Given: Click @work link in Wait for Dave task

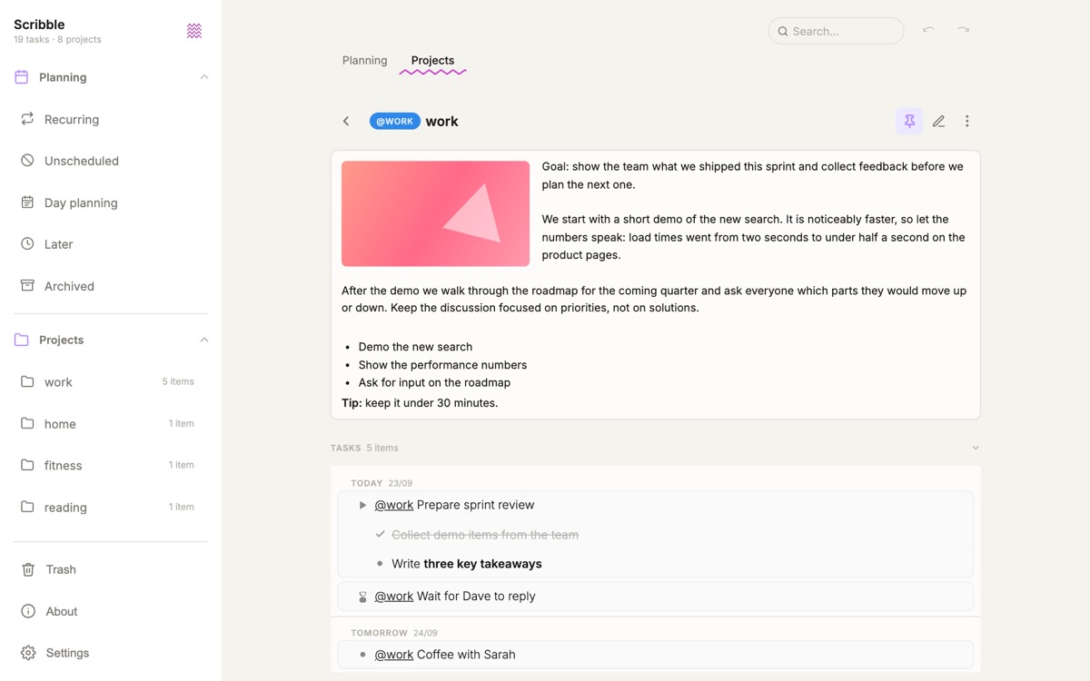Looking at the screenshot, I should click(x=394, y=597).
